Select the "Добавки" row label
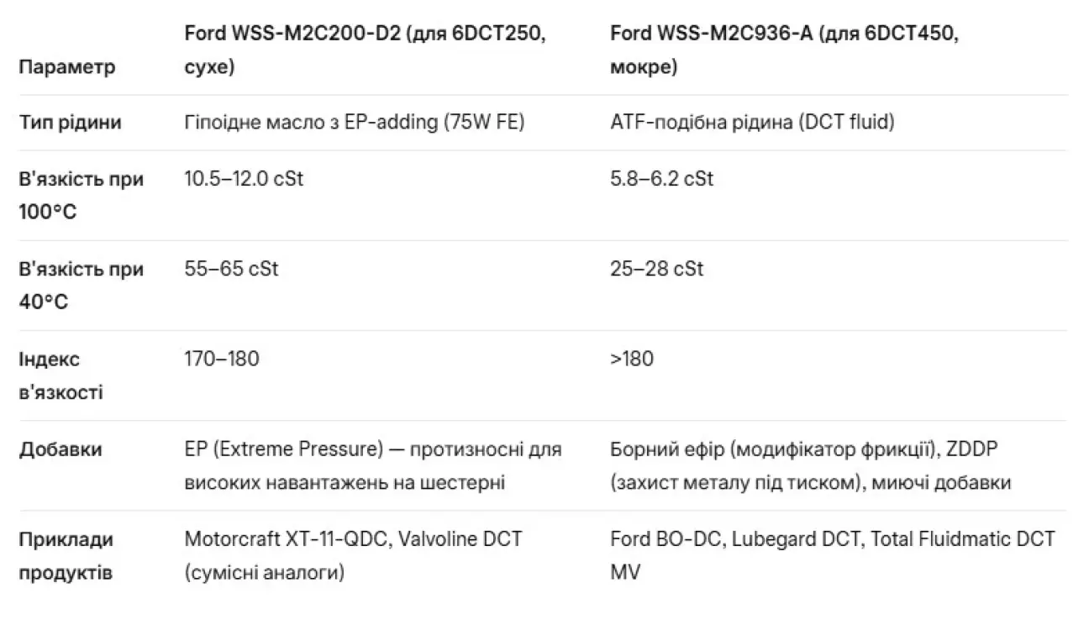The image size is (1089, 625). [x=60, y=449]
